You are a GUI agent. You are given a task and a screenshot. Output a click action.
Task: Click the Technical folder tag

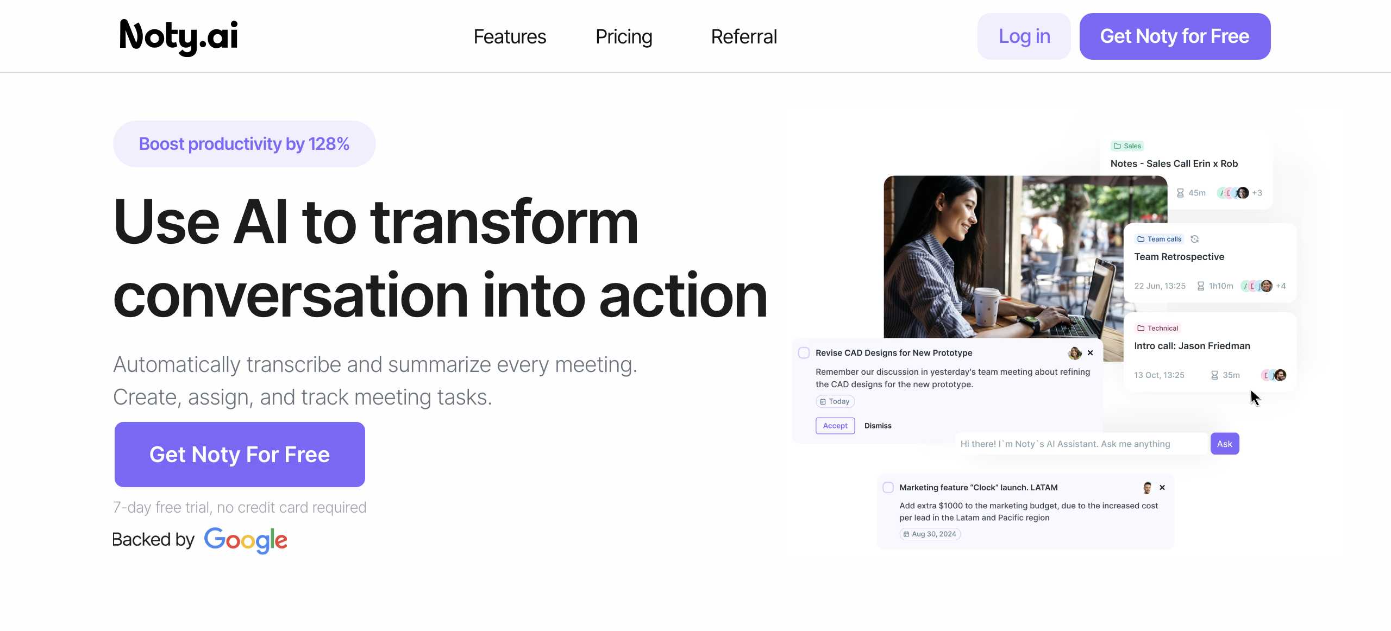1157,328
